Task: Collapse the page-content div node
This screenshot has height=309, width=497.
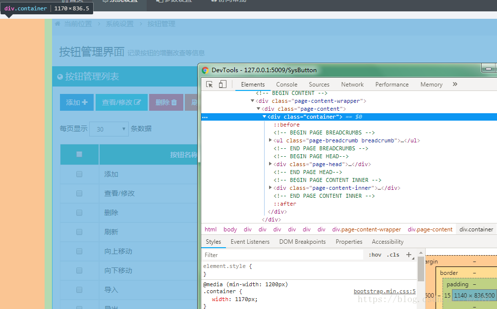Action: tap(258, 109)
